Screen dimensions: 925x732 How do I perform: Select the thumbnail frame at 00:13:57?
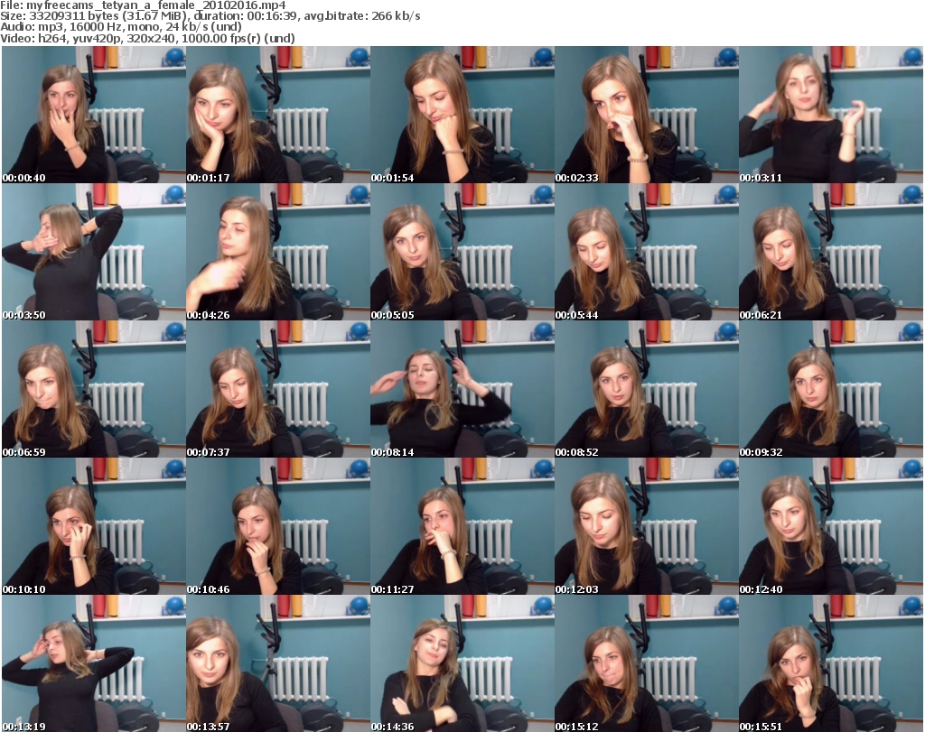coord(278,663)
